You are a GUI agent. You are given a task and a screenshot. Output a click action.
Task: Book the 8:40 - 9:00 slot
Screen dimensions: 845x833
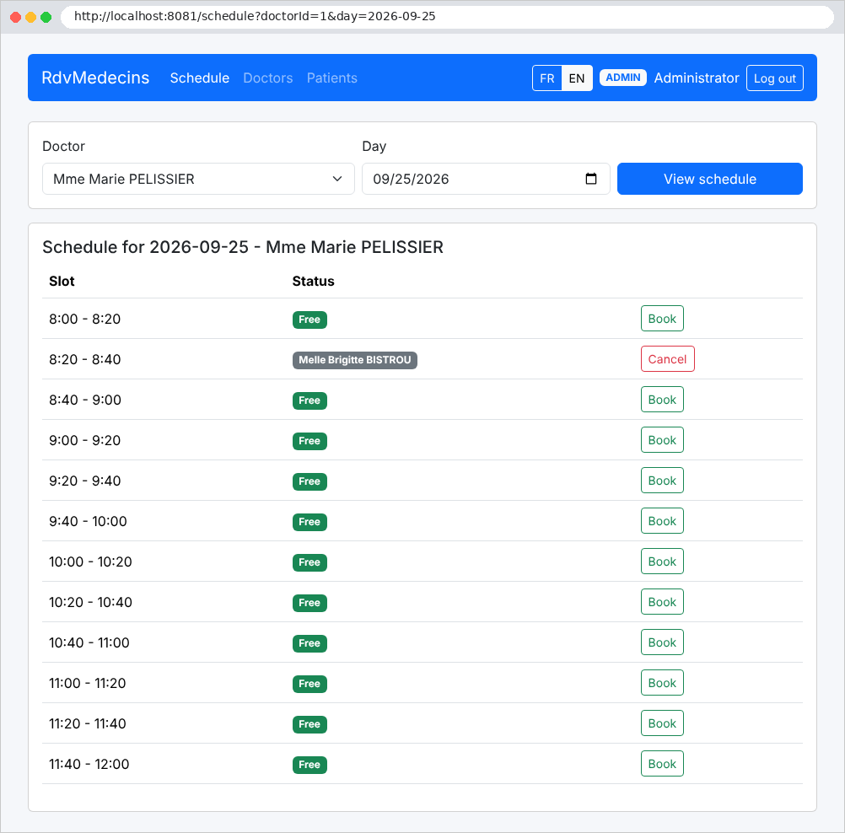click(662, 400)
